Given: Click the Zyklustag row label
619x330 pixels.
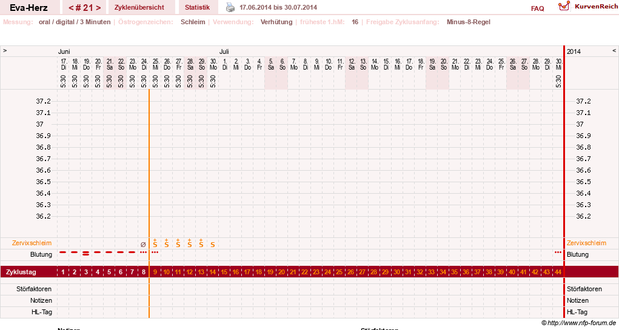Looking at the screenshot, I should [21, 272].
